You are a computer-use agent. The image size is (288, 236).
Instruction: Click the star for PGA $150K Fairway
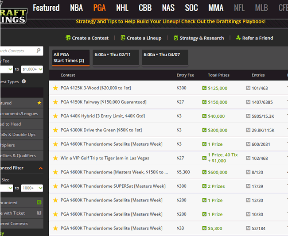click(55, 102)
